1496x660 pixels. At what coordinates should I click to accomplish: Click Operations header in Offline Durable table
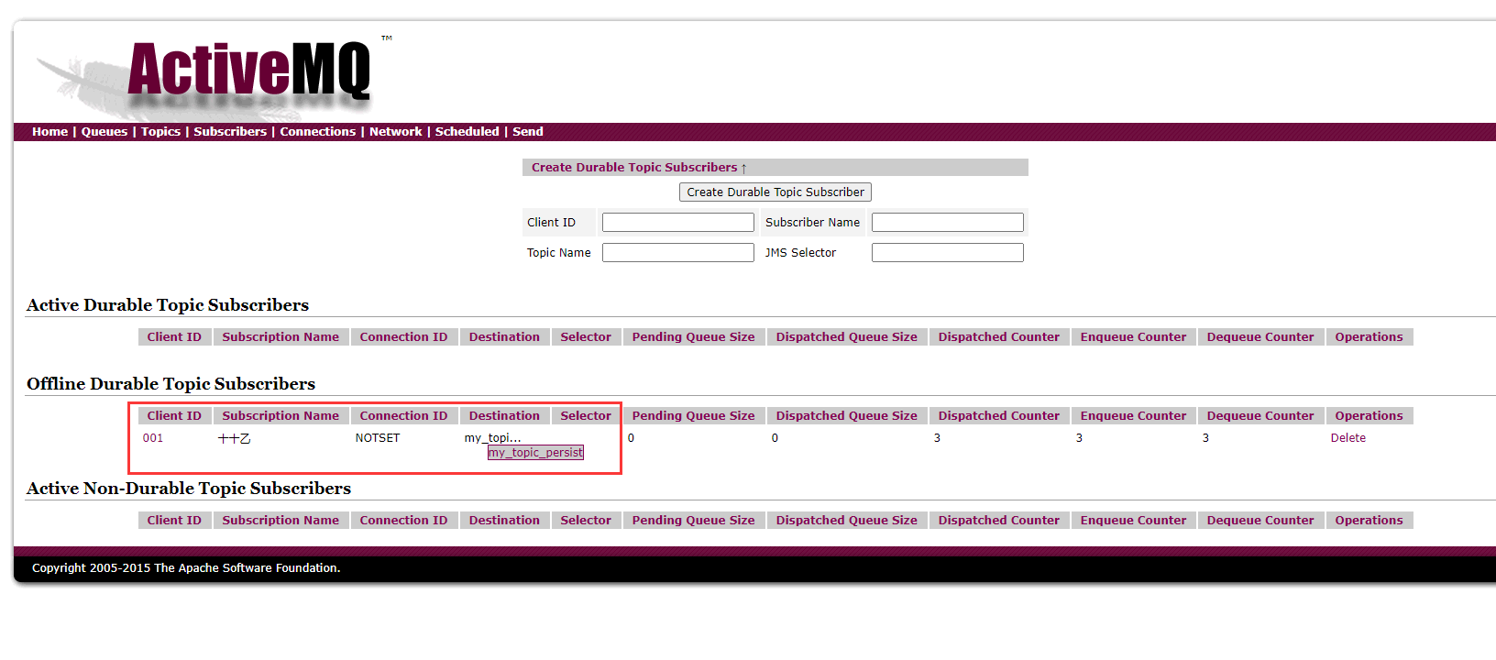(x=1369, y=416)
